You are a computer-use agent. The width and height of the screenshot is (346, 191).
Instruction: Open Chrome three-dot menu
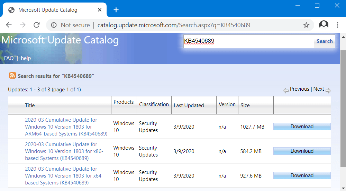tap(337, 25)
